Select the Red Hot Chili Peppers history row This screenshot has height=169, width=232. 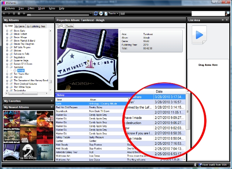(90, 107)
